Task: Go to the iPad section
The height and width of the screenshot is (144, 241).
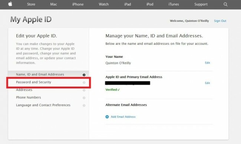Action: pyautogui.click(x=128, y=4)
